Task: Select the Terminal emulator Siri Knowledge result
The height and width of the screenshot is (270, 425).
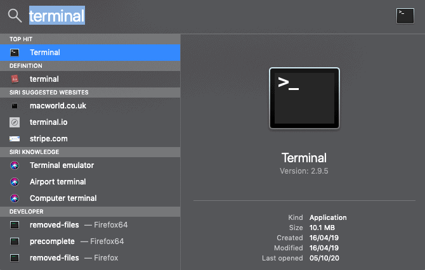Action: 90,165
